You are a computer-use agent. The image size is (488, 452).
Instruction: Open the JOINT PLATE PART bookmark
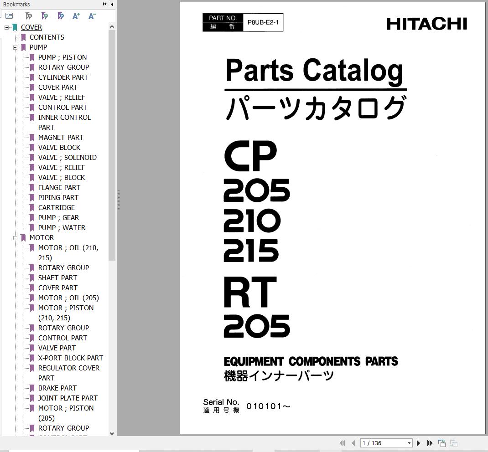click(68, 398)
